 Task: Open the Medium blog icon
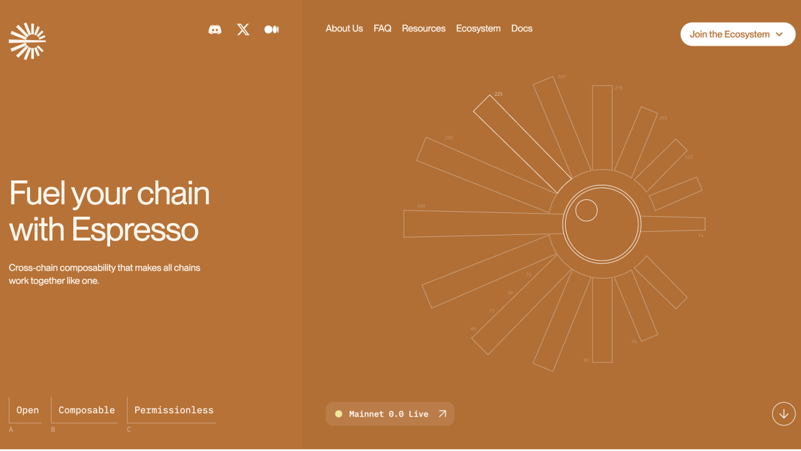tap(271, 29)
